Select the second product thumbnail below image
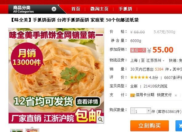The width and height of the screenshot is (182, 132). pyautogui.click(x=32, y=130)
